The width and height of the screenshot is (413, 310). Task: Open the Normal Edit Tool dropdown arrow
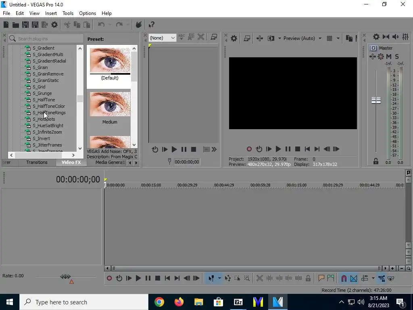[219, 279]
